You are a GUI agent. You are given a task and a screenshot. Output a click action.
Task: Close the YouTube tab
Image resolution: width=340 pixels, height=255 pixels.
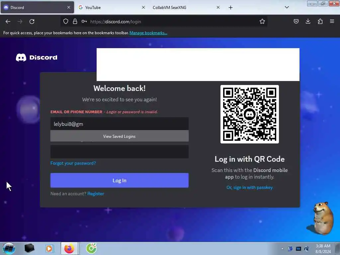click(x=143, y=7)
